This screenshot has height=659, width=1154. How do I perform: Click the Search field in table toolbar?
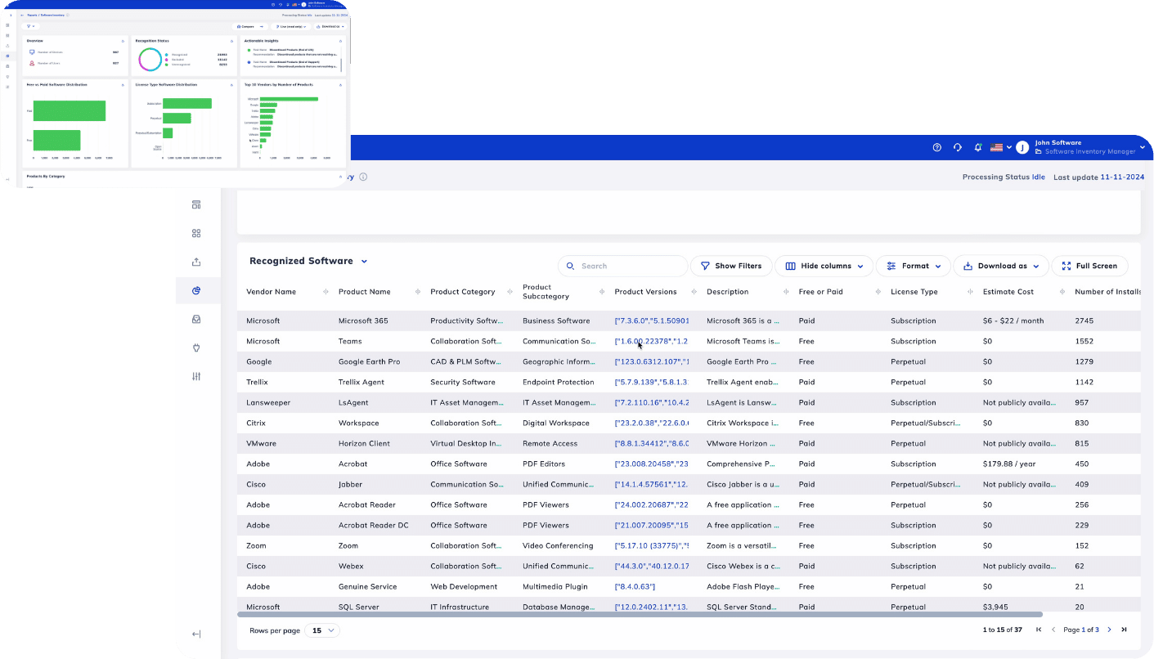point(623,266)
